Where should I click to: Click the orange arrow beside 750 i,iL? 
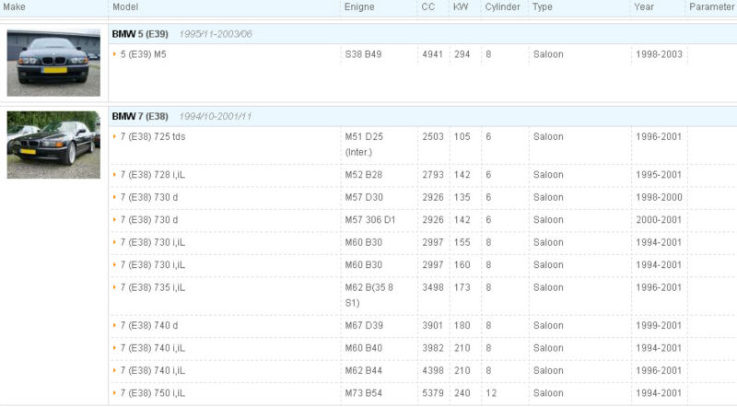pyautogui.click(x=114, y=393)
